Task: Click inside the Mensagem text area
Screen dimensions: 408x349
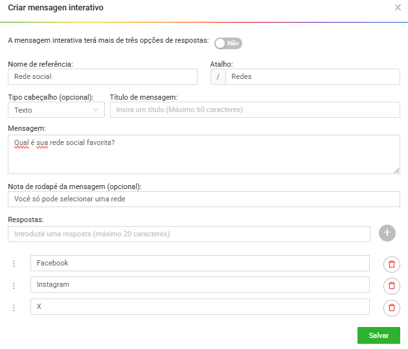Action: point(204,154)
